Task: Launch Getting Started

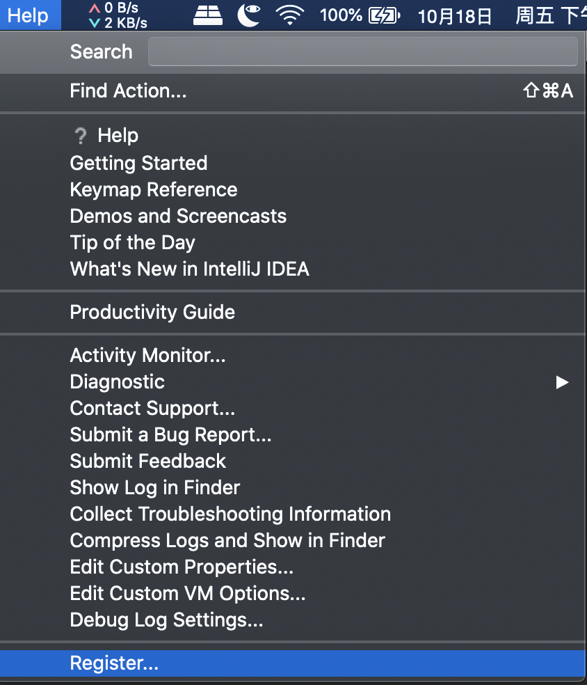Action: coord(138,163)
